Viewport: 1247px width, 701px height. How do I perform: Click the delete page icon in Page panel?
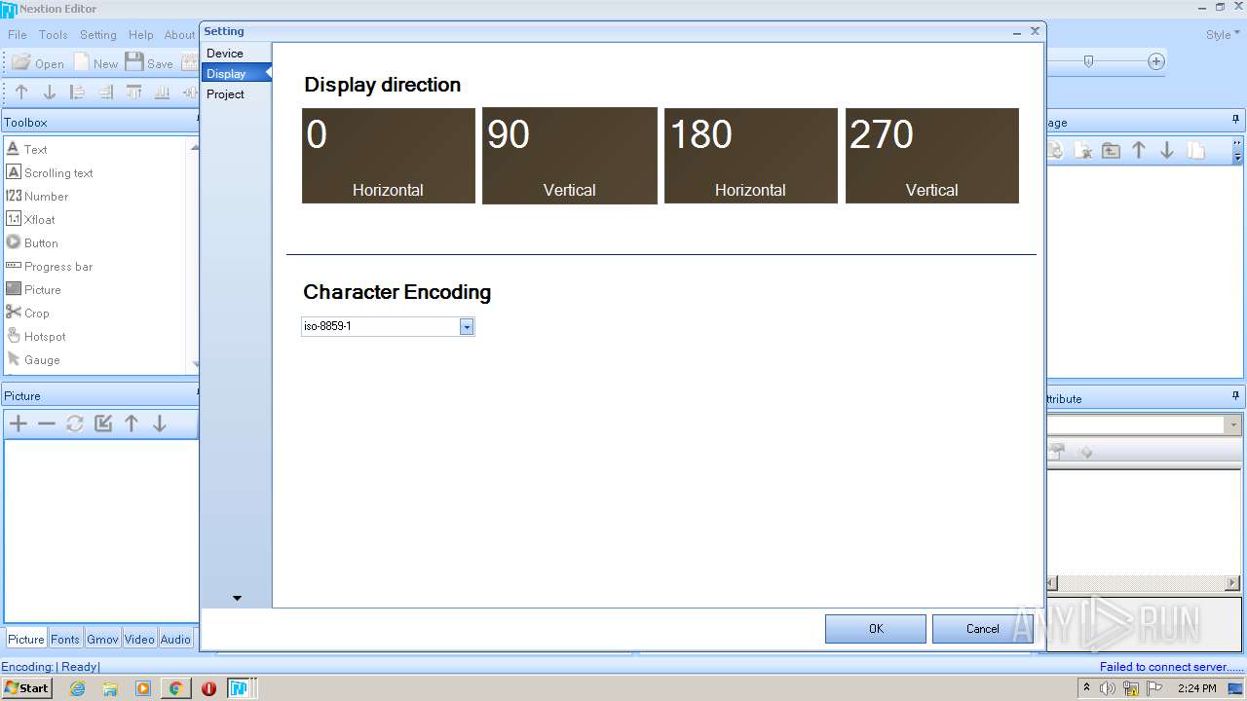point(1082,151)
